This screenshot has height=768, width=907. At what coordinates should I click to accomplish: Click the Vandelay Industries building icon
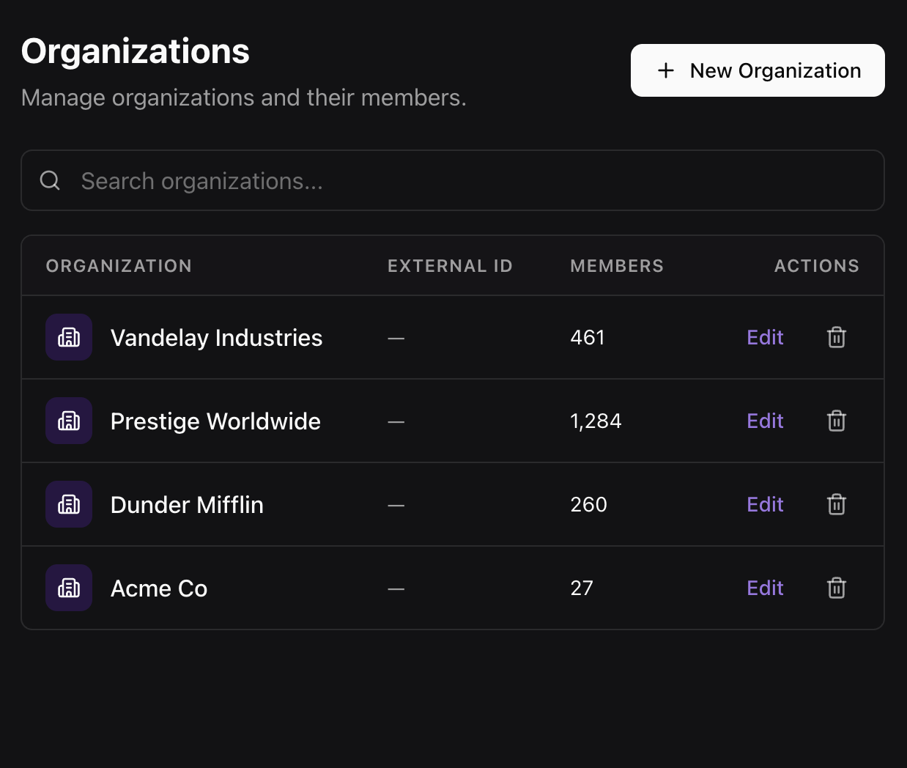69,337
